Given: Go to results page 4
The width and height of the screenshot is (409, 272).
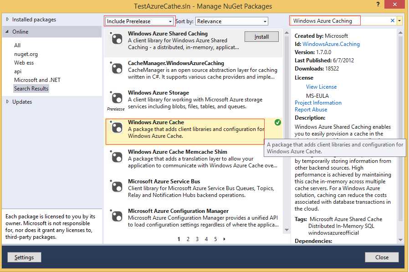Looking at the screenshot, I should point(206,239).
